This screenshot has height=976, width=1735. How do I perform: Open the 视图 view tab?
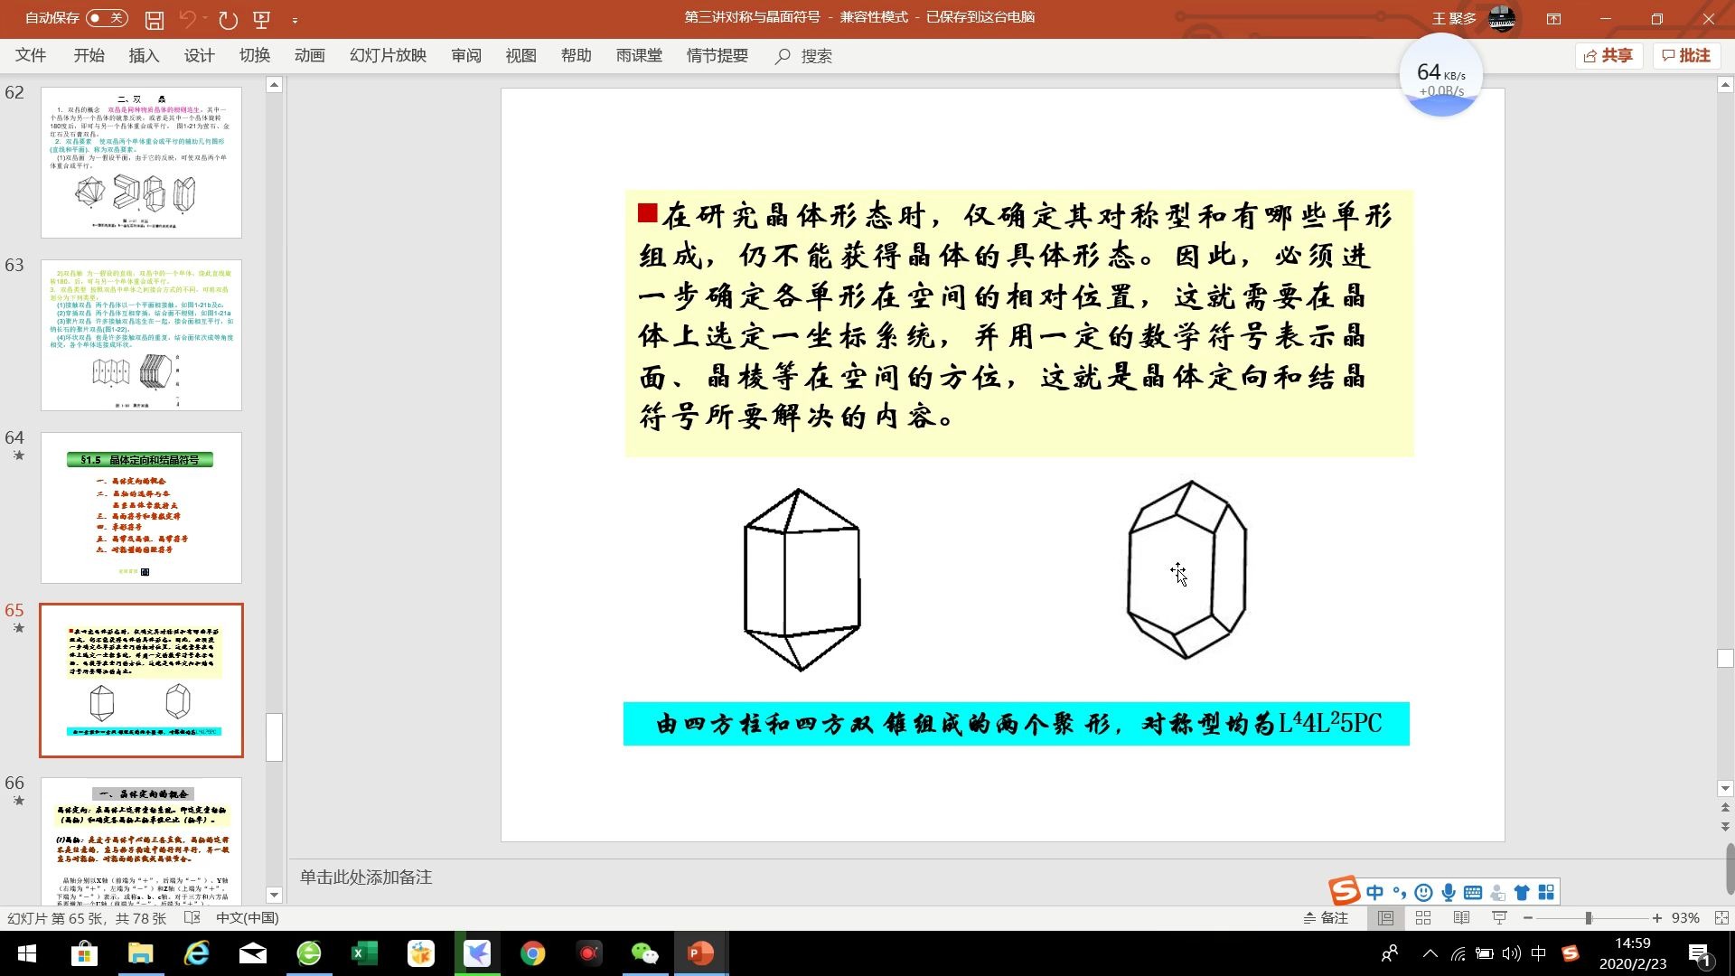520,56
